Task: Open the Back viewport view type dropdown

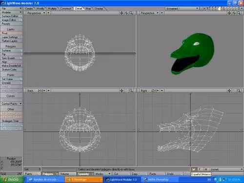Action: (36, 91)
